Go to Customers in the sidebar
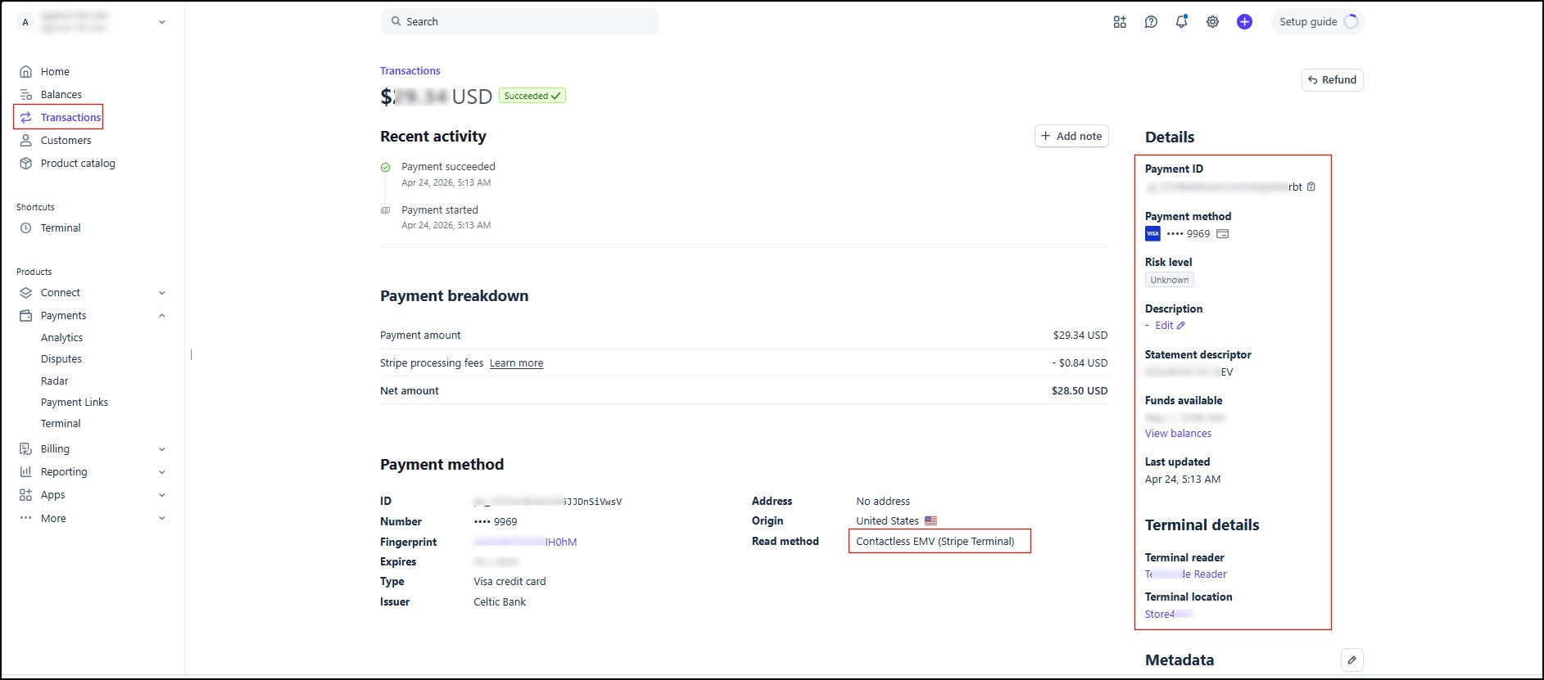Viewport: 1544px width, 680px height. pyautogui.click(x=66, y=141)
